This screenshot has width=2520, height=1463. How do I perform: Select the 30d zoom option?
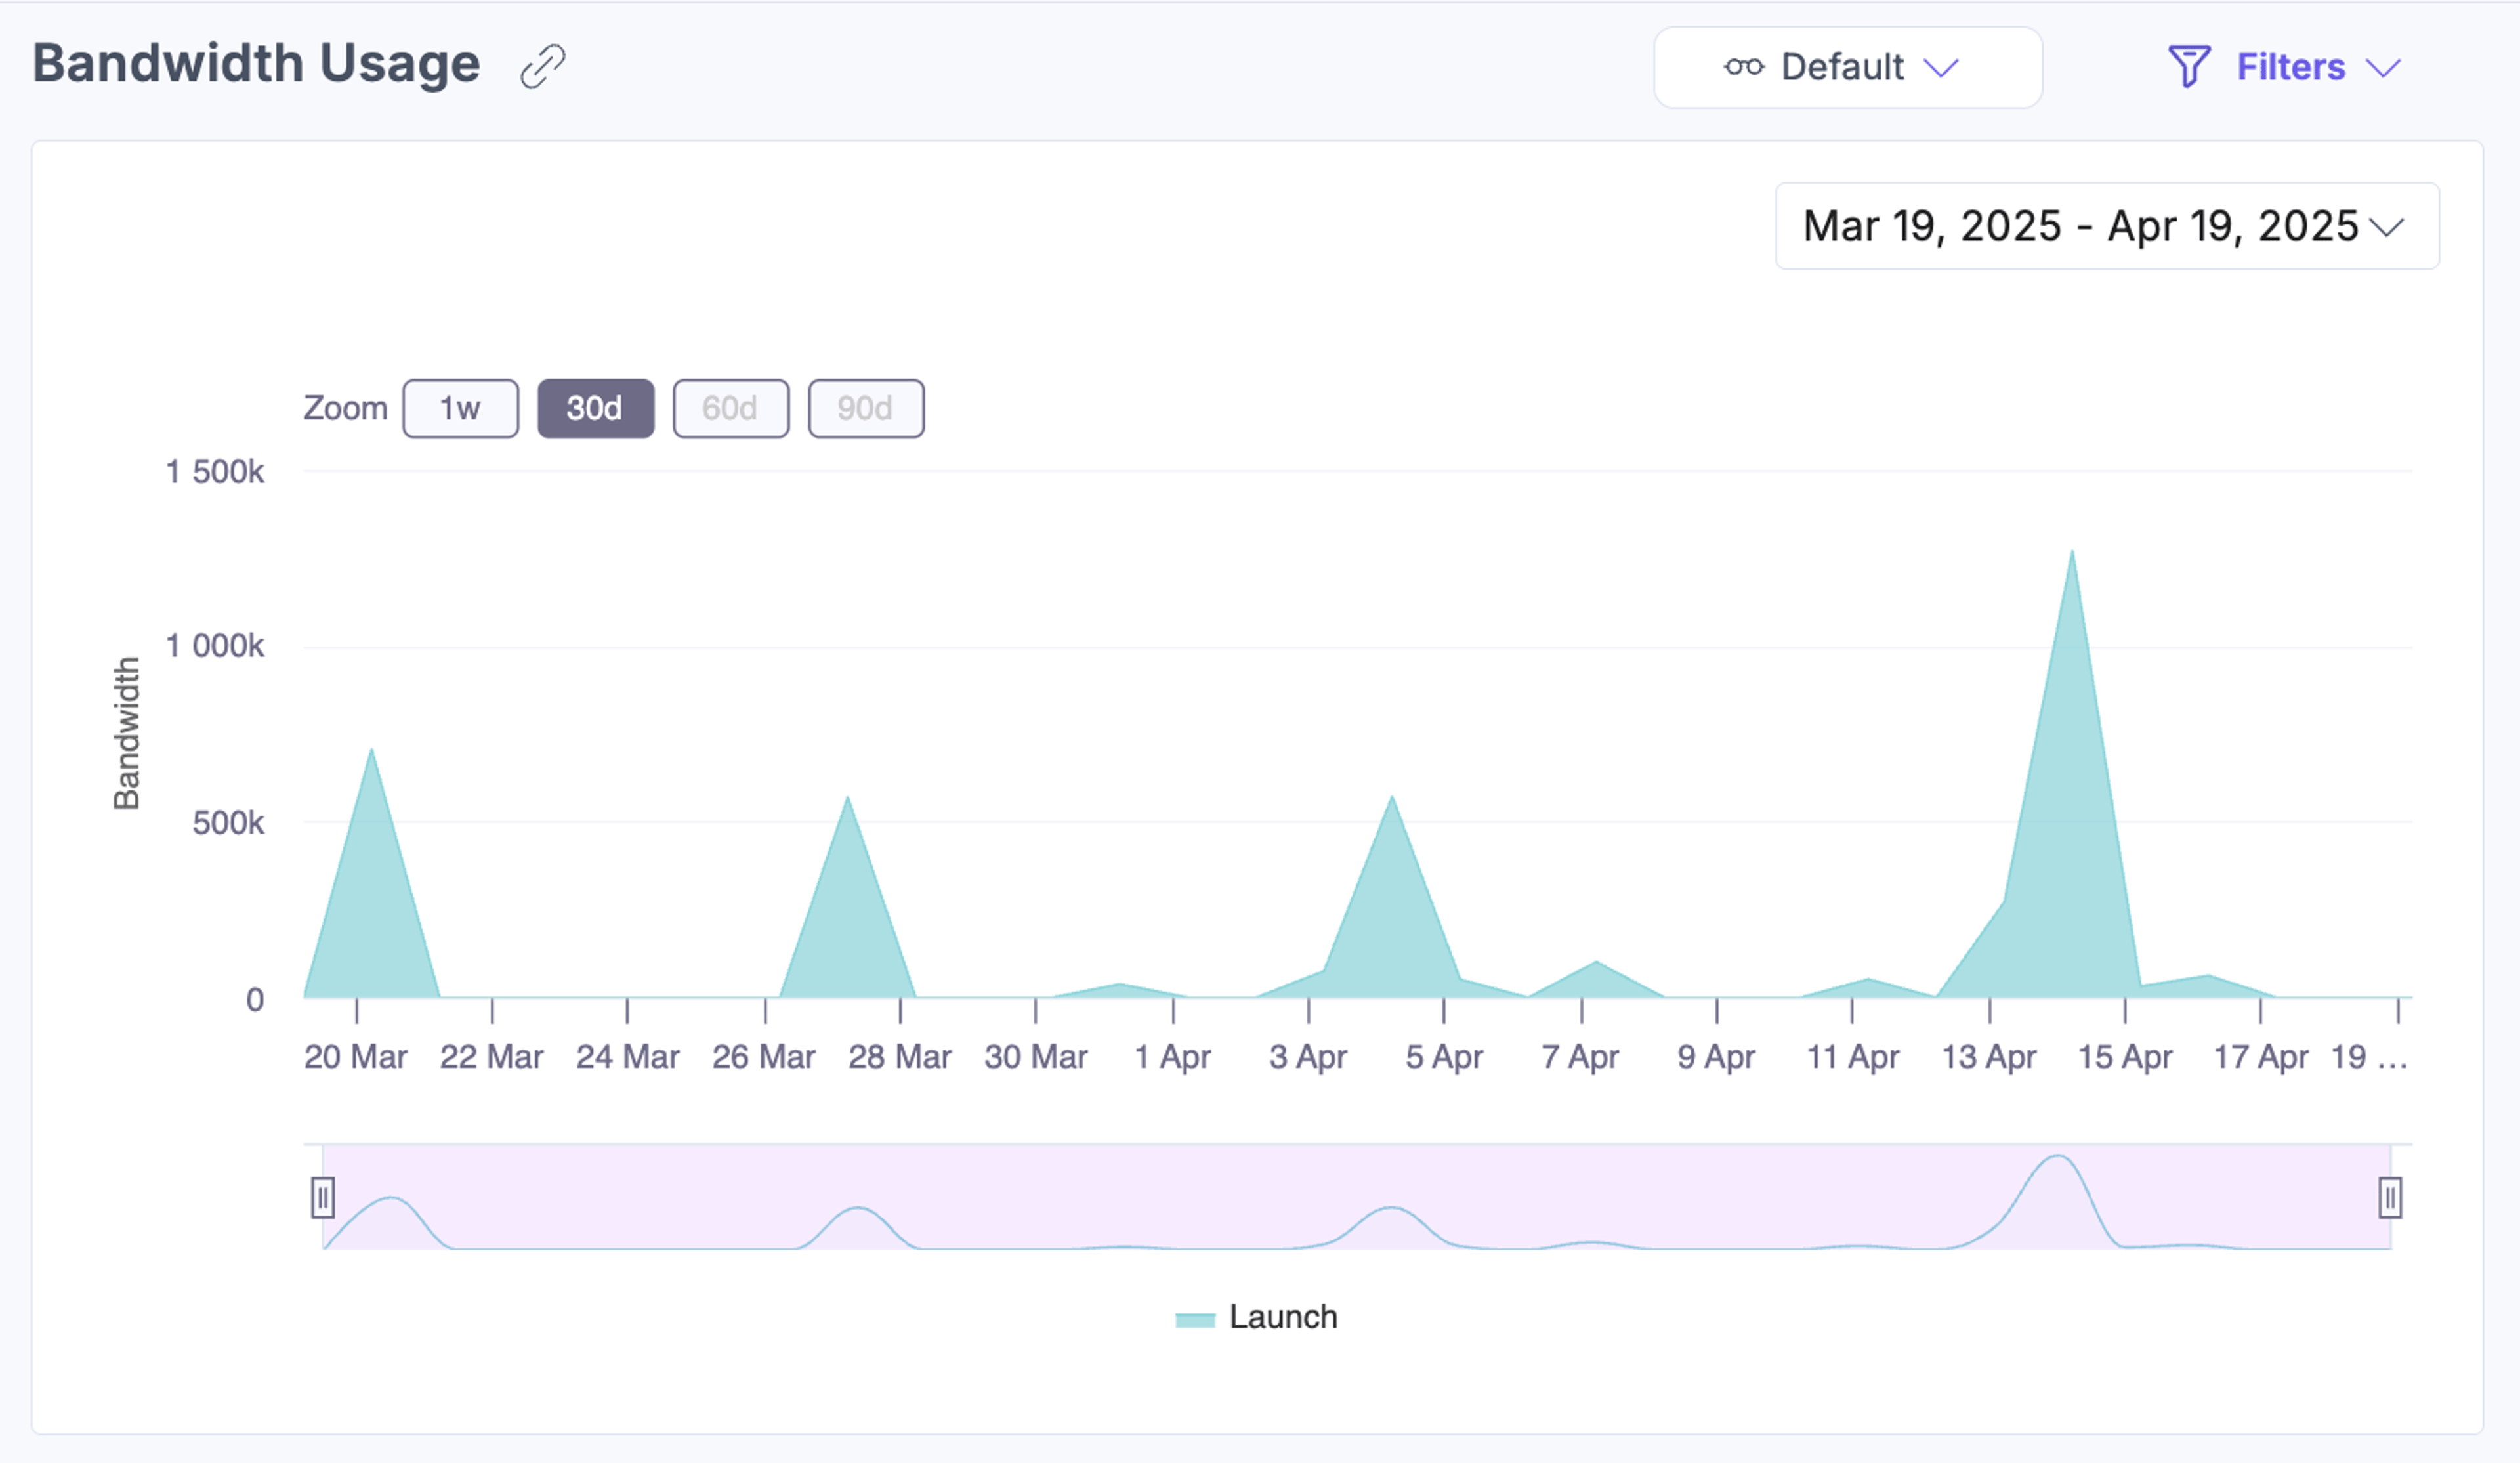coord(595,408)
